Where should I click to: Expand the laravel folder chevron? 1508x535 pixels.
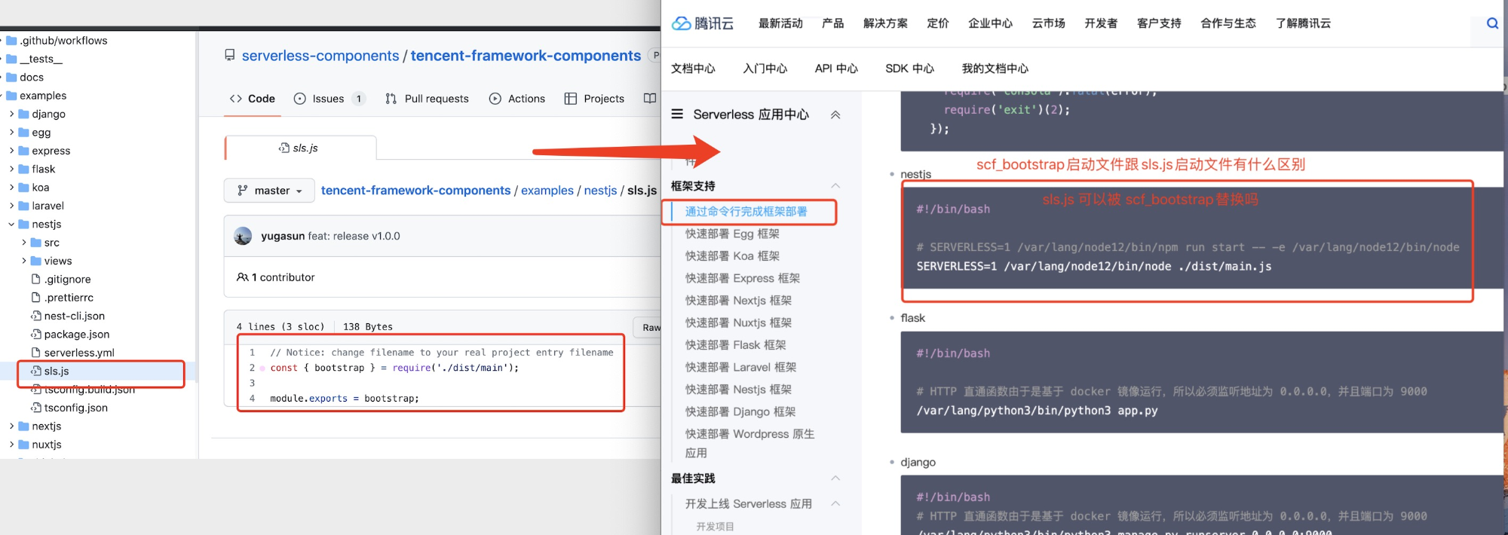coord(11,206)
